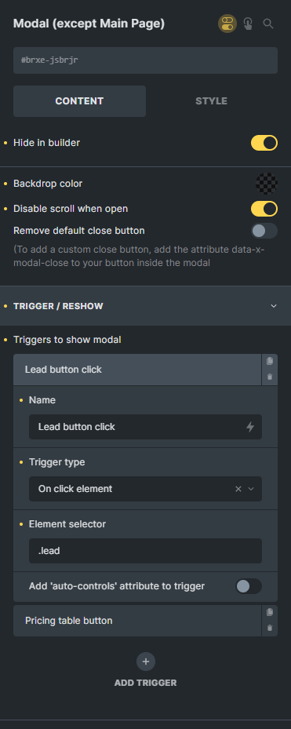Collapse the Trigger / Reshow section
The width and height of the screenshot is (291, 729).
point(274,306)
